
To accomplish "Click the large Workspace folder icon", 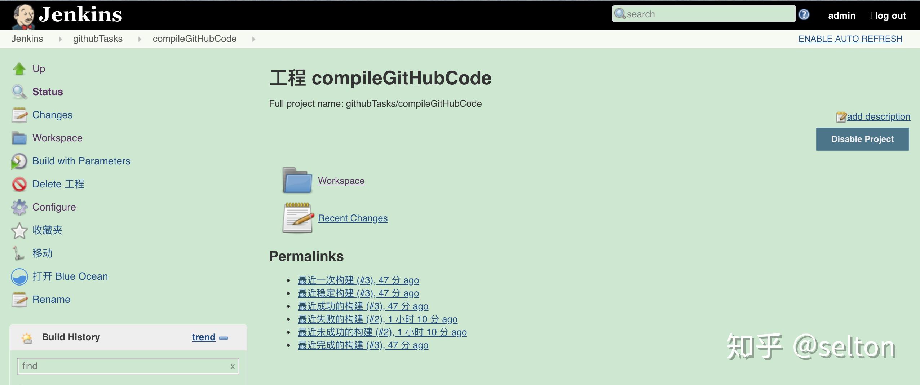I will tap(297, 180).
